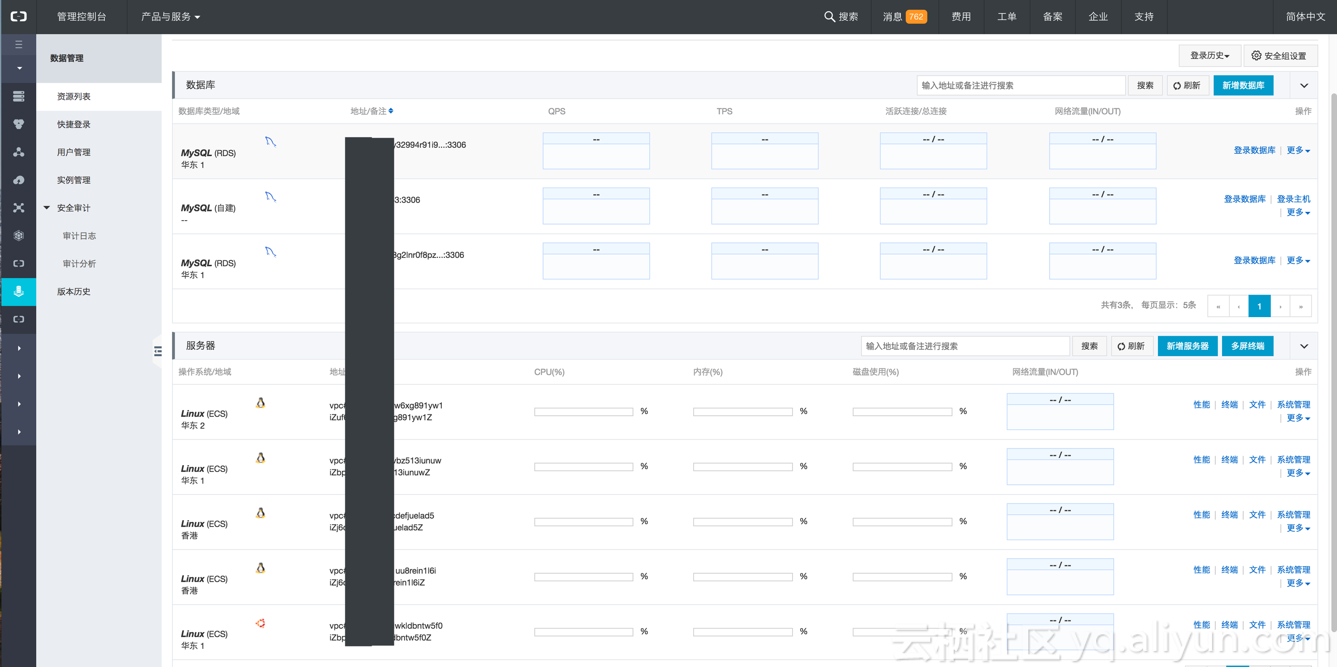This screenshot has width=1337, height=667.
Task: Toggle sort on 地址/备注 column header
Action: (x=391, y=111)
